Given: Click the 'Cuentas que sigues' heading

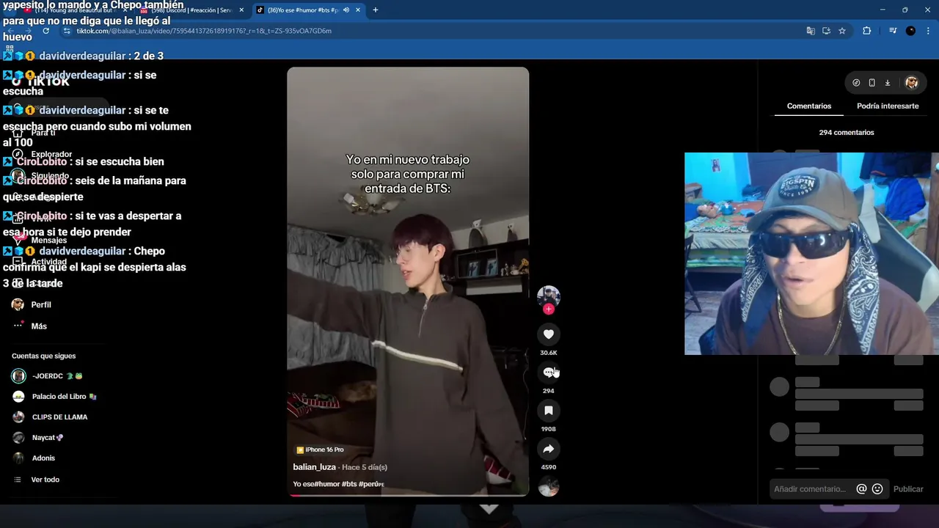Looking at the screenshot, I should (43, 356).
